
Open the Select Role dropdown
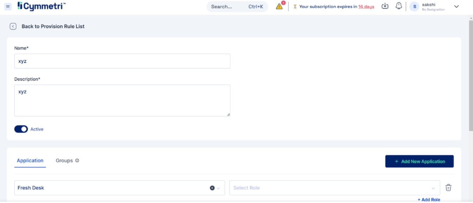334,188
